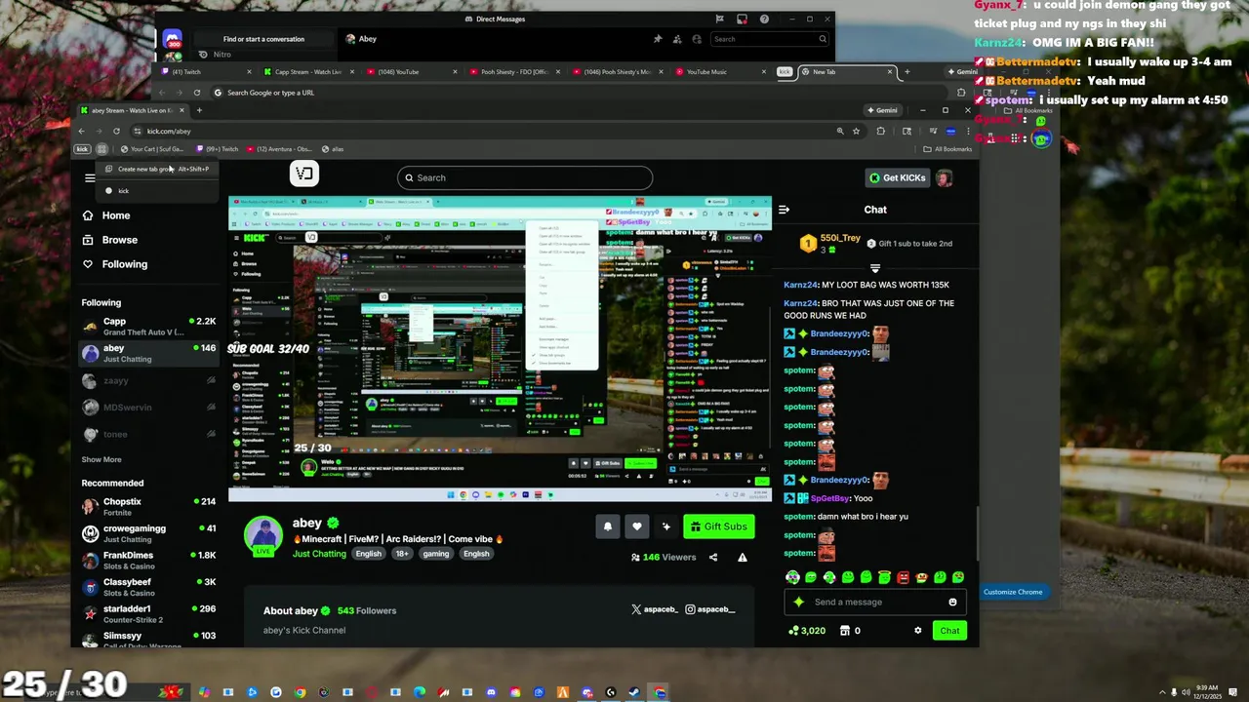Select the kick tab group entry
1249x702 pixels.
pyautogui.click(x=156, y=191)
